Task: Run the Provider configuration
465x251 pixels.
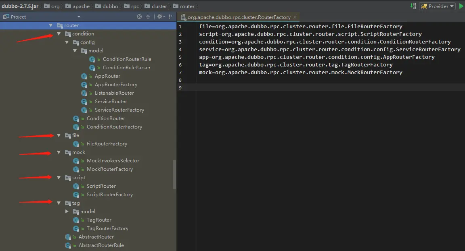Action: [461, 6]
